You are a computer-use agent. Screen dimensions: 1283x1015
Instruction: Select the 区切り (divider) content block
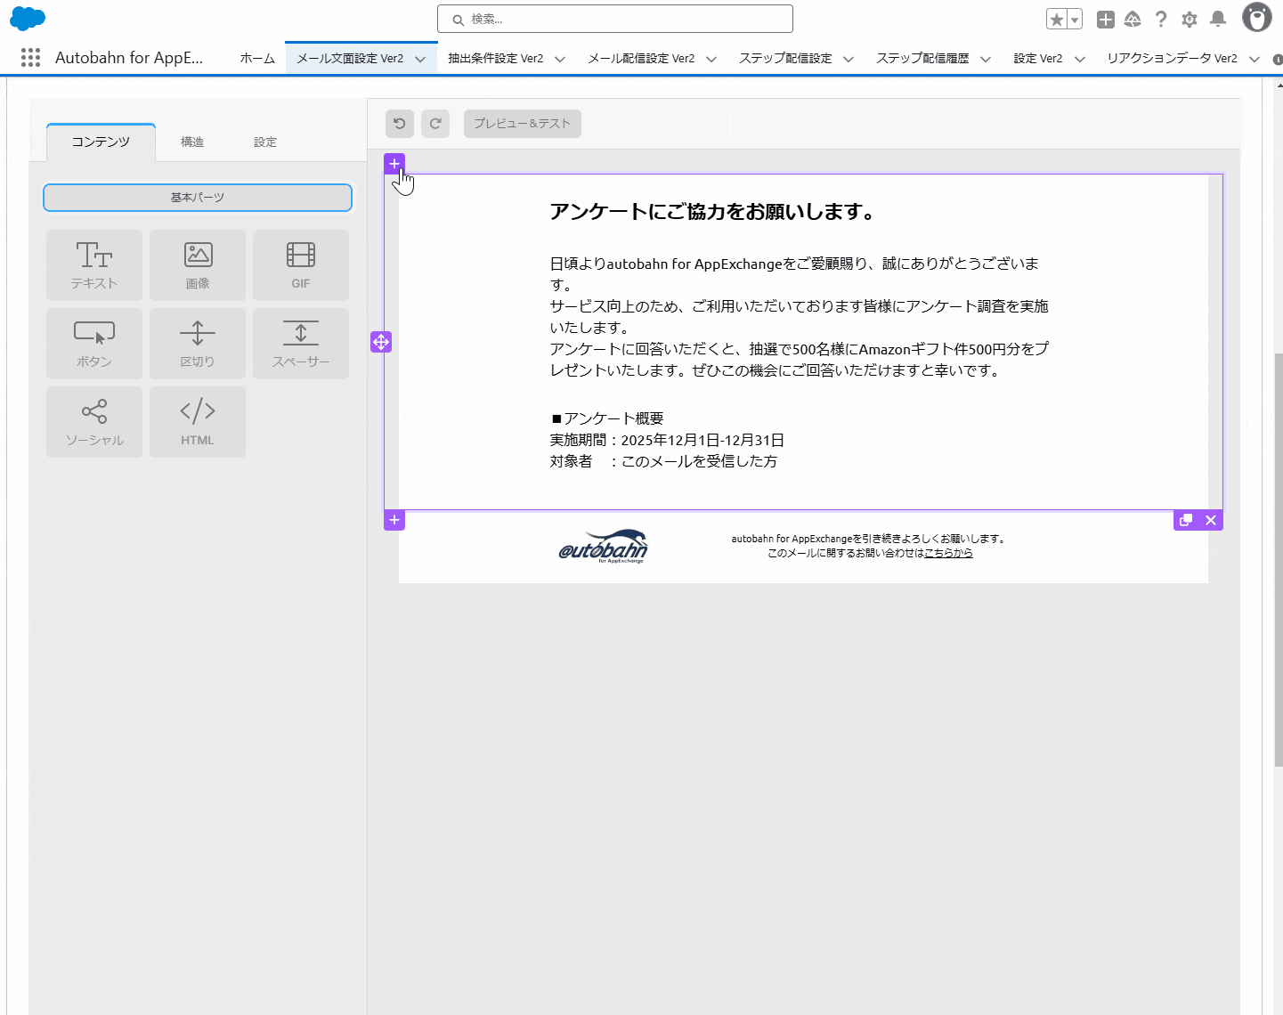tap(198, 343)
